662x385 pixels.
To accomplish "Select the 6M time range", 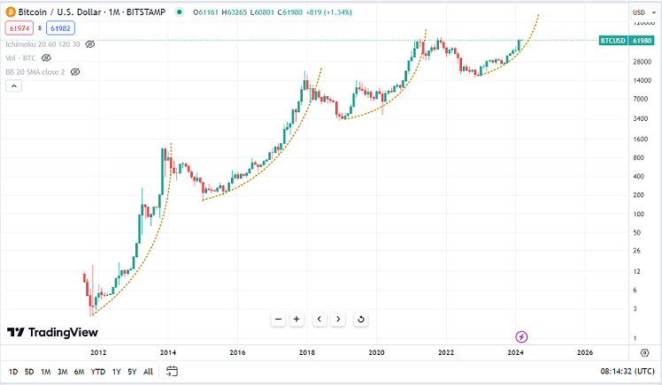I will [79, 372].
